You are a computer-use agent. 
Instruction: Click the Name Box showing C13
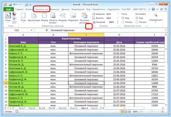pyautogui.click(x=17, y=30)
